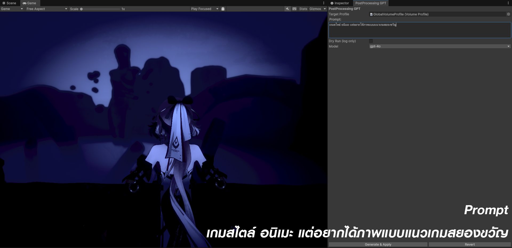Click the Generate & Apply button
This screenshot has width=512, height=248.
pos(378,244)
